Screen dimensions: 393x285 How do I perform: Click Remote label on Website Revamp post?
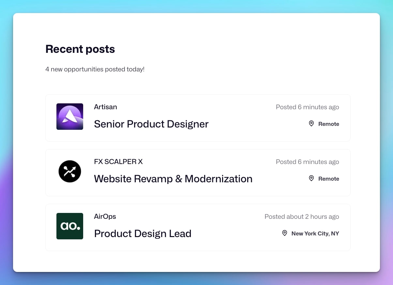point(328,179)
